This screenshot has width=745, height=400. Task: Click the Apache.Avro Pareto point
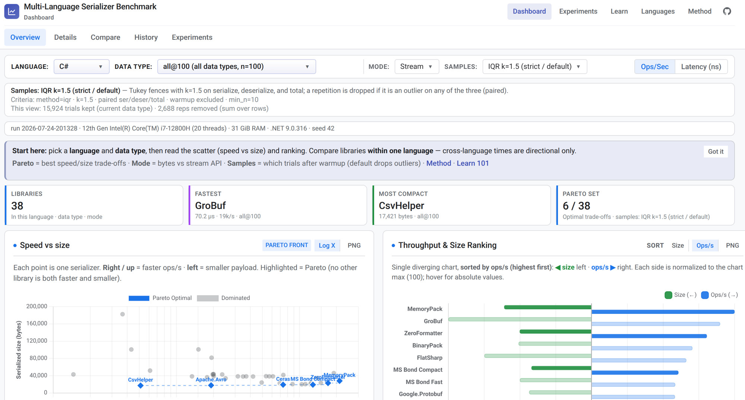tap(211, 385)
